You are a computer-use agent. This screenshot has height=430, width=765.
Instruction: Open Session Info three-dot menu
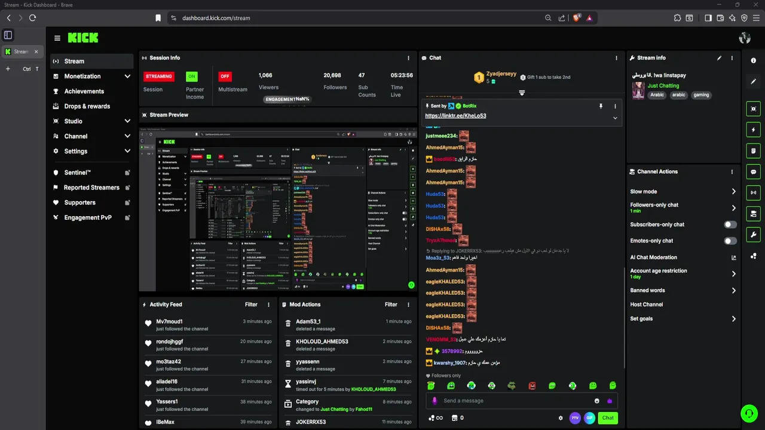(409, 58)
